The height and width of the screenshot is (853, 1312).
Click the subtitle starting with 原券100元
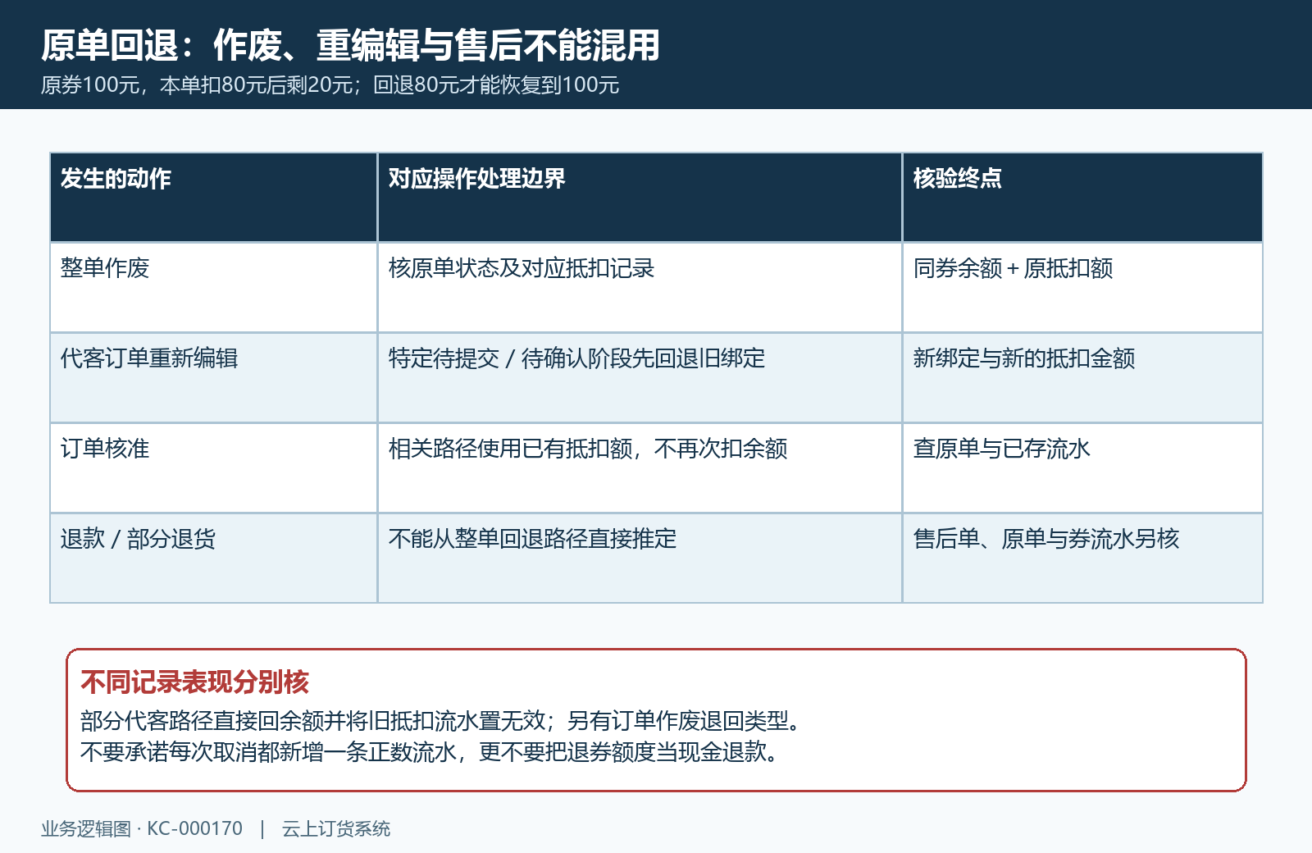pyautogui.click(x=330, y=85)
